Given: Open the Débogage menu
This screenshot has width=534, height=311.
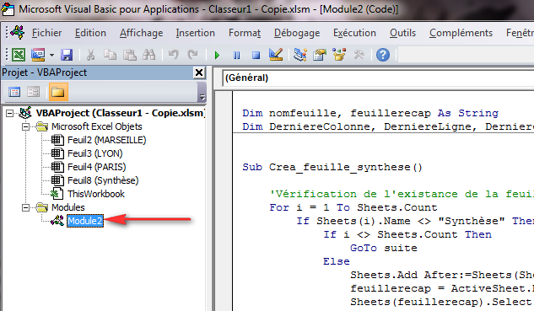Looking at the screenshot, I should pos(297,33).
